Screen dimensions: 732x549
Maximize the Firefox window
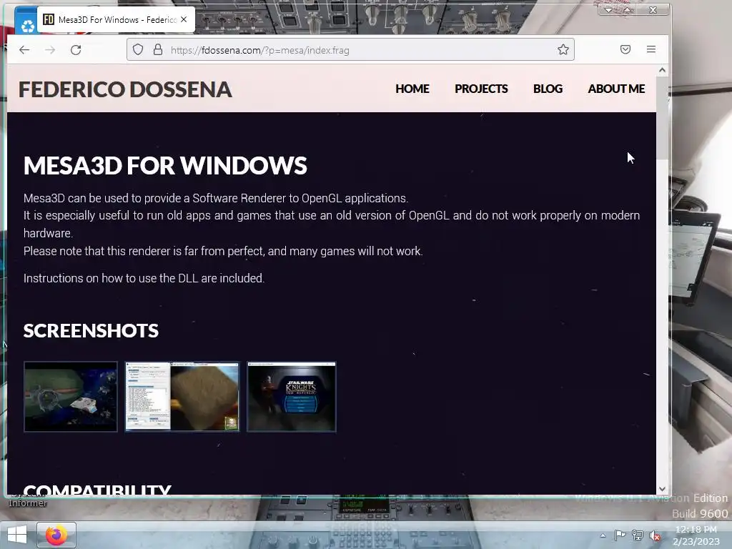click(x=628, y=9)
